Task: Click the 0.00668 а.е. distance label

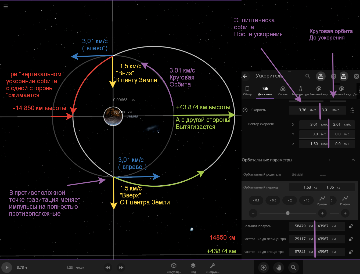Action: coord(124,100)
